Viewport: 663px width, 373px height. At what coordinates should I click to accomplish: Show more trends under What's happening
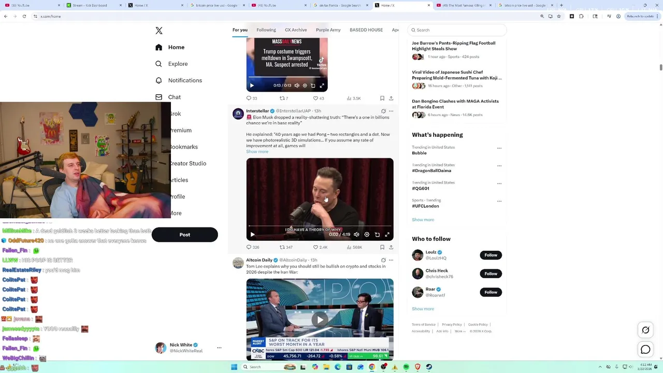(423, 220)
